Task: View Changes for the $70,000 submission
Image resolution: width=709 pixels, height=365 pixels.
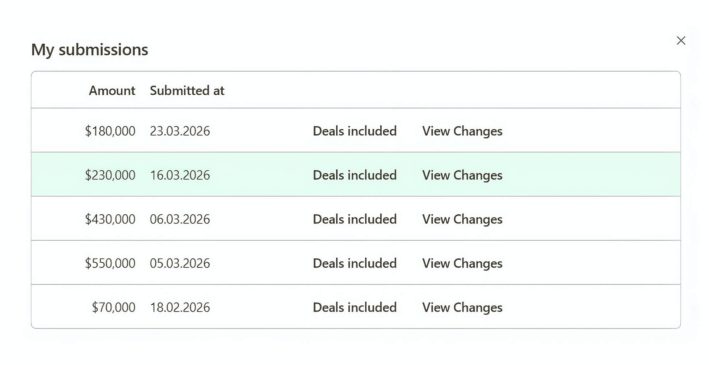Action: tap(462, 307)
